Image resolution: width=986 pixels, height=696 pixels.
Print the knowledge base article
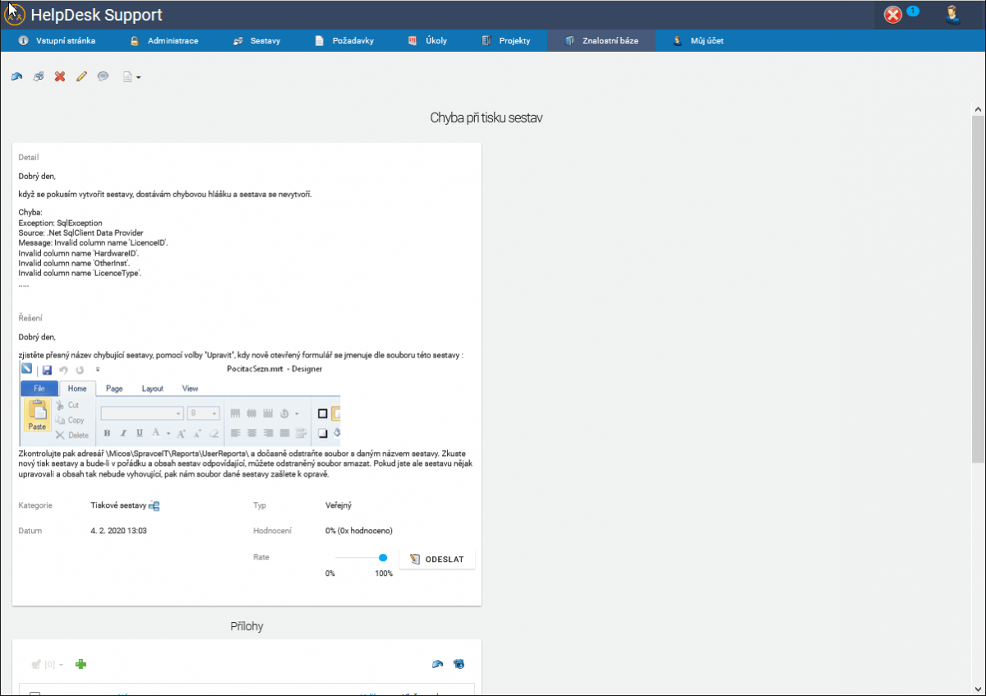[38, 76]
